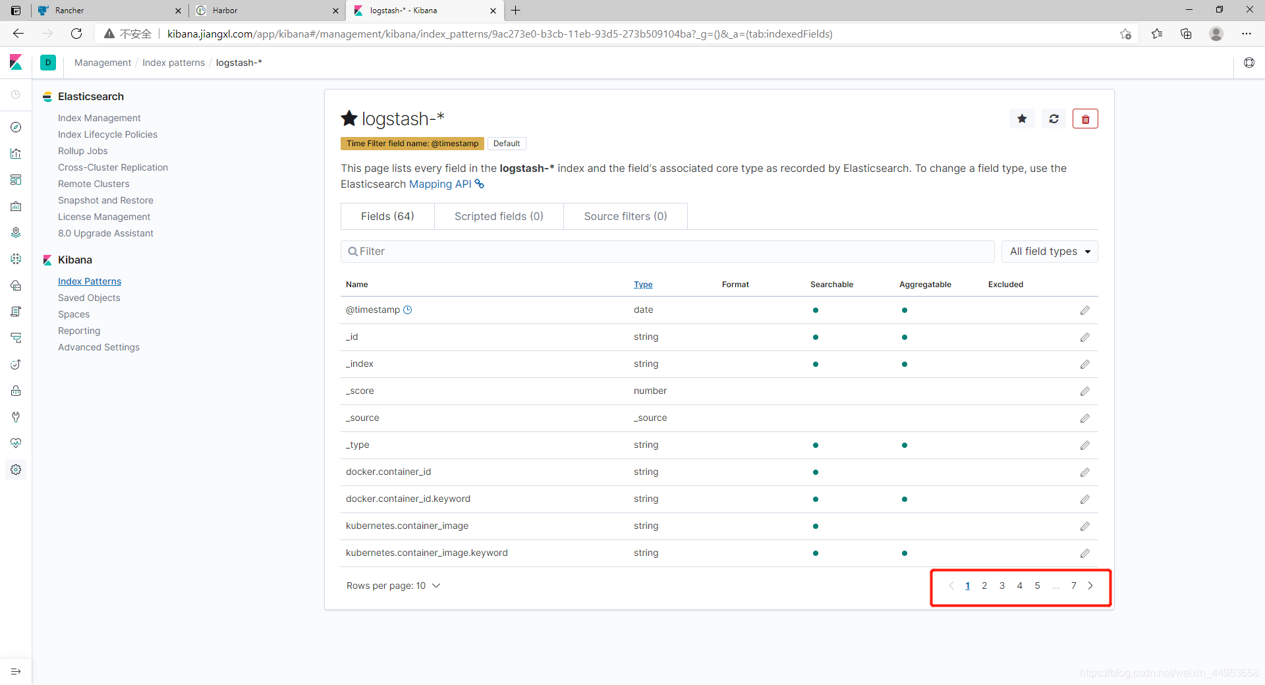
Task: Change Rows per page: 10 setting
Action: point(393,586)
